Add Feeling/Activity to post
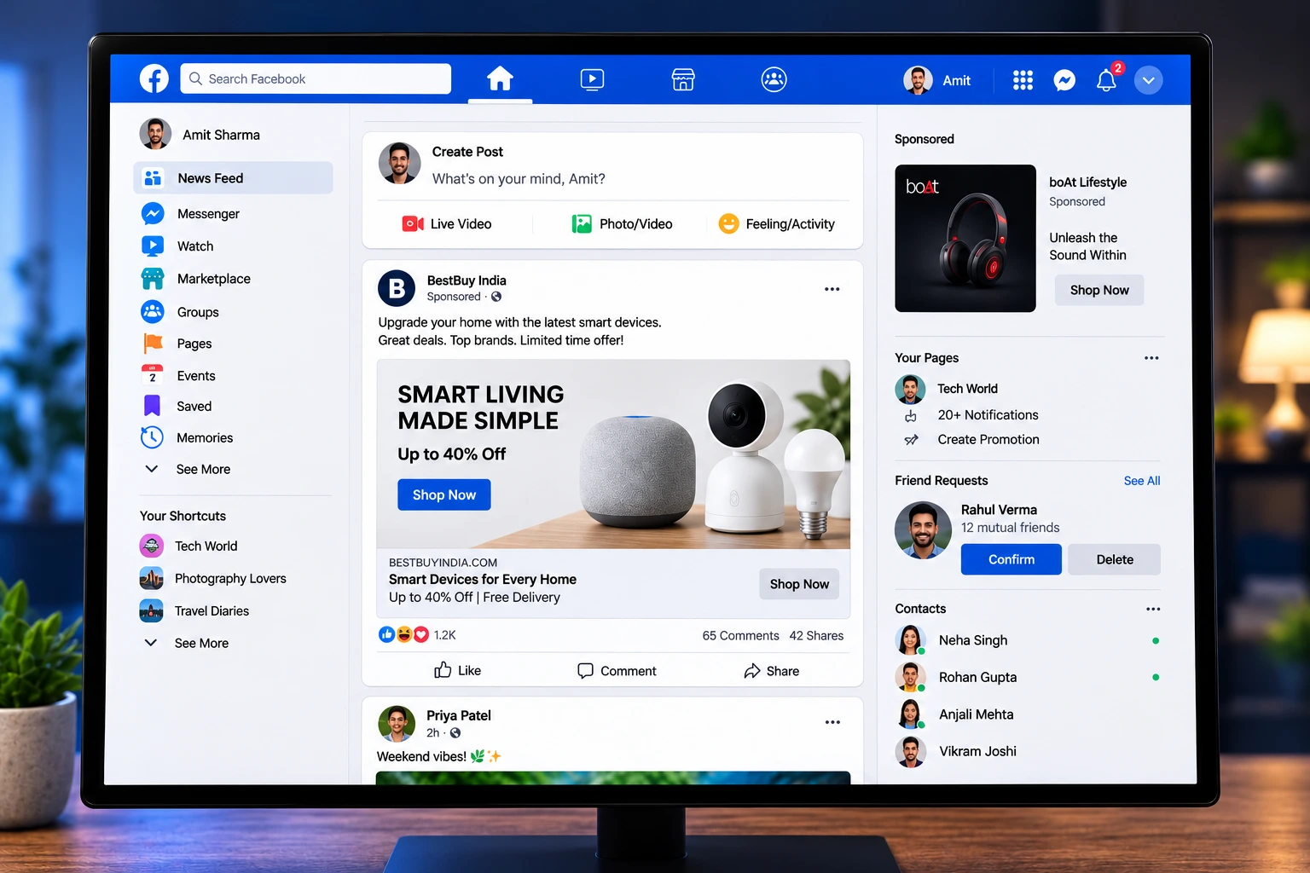1310x873 pixels. 777,223
